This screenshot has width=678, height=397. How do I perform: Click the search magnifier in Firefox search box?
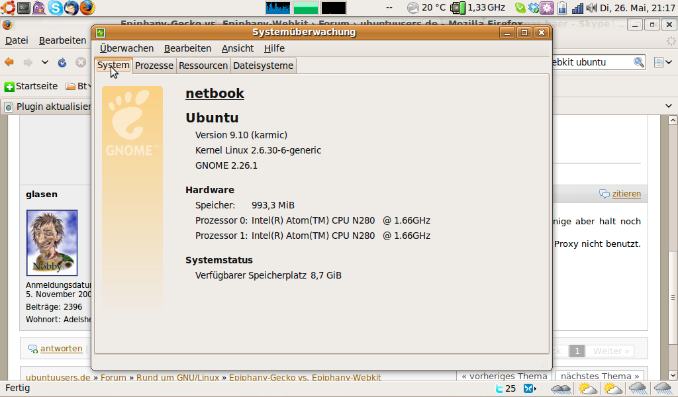click(638, 62)
